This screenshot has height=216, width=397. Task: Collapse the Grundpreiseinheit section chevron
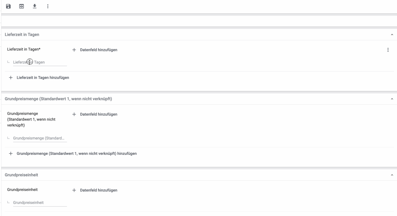click(x=392, y=175)
